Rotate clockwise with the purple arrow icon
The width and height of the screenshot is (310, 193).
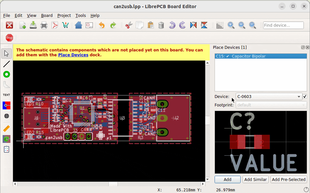tap(182, 25)
